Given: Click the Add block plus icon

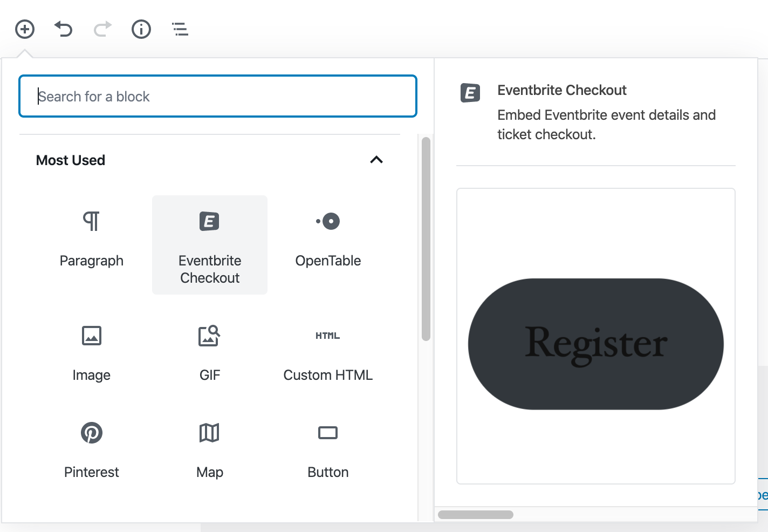Looking at the screenshot, I should (25, 29).
